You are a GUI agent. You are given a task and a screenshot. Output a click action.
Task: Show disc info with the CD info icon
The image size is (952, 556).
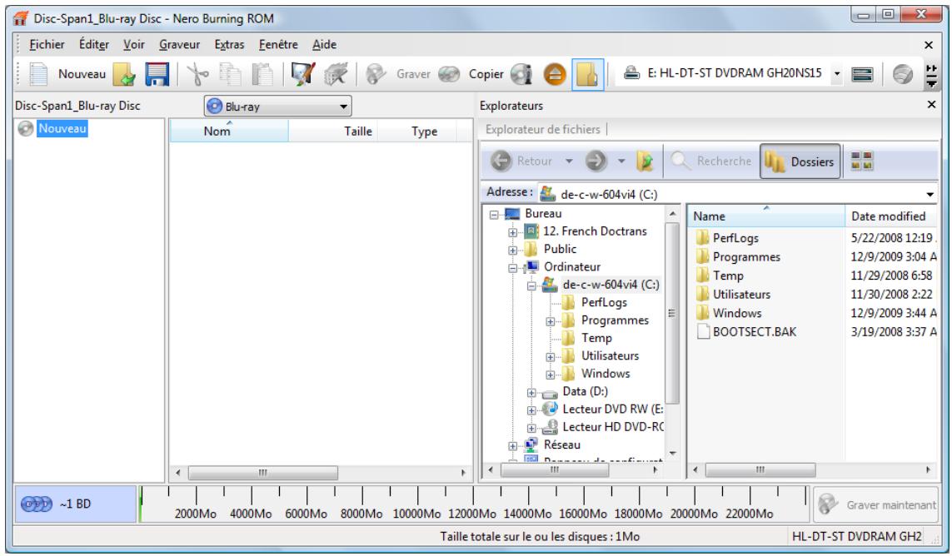click(521, 74)
